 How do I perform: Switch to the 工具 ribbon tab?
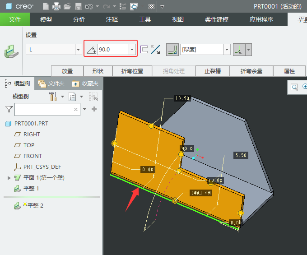pos(144,19)
